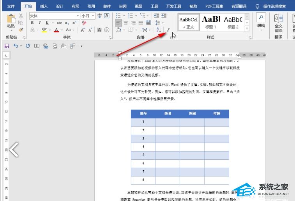Apply the 标题 1 heading style
The width and height of the screenshot is (295, 201).
[211, 22]
